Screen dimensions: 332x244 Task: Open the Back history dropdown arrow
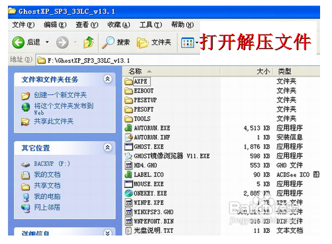click(x=47, y=42)
